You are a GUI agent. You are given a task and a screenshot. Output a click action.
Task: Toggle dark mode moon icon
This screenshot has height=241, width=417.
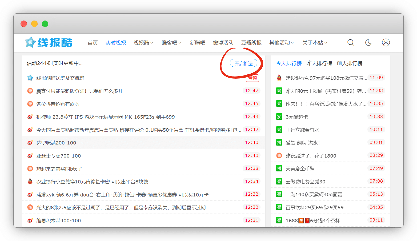click(x=368, y=43)
